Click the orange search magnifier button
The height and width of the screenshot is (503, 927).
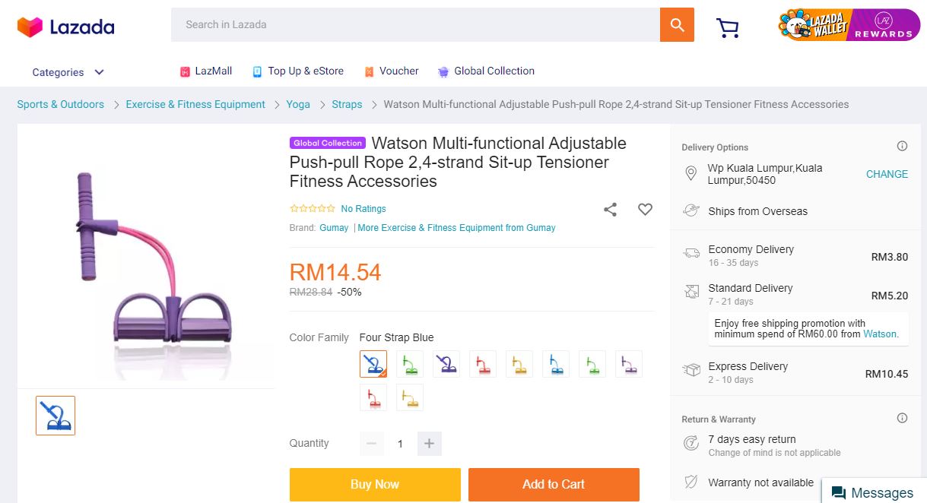click(x=677, y=25)
